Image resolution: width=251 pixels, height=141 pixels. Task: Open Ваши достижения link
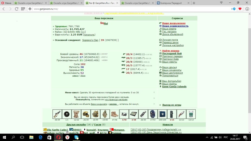pos(172,73)
